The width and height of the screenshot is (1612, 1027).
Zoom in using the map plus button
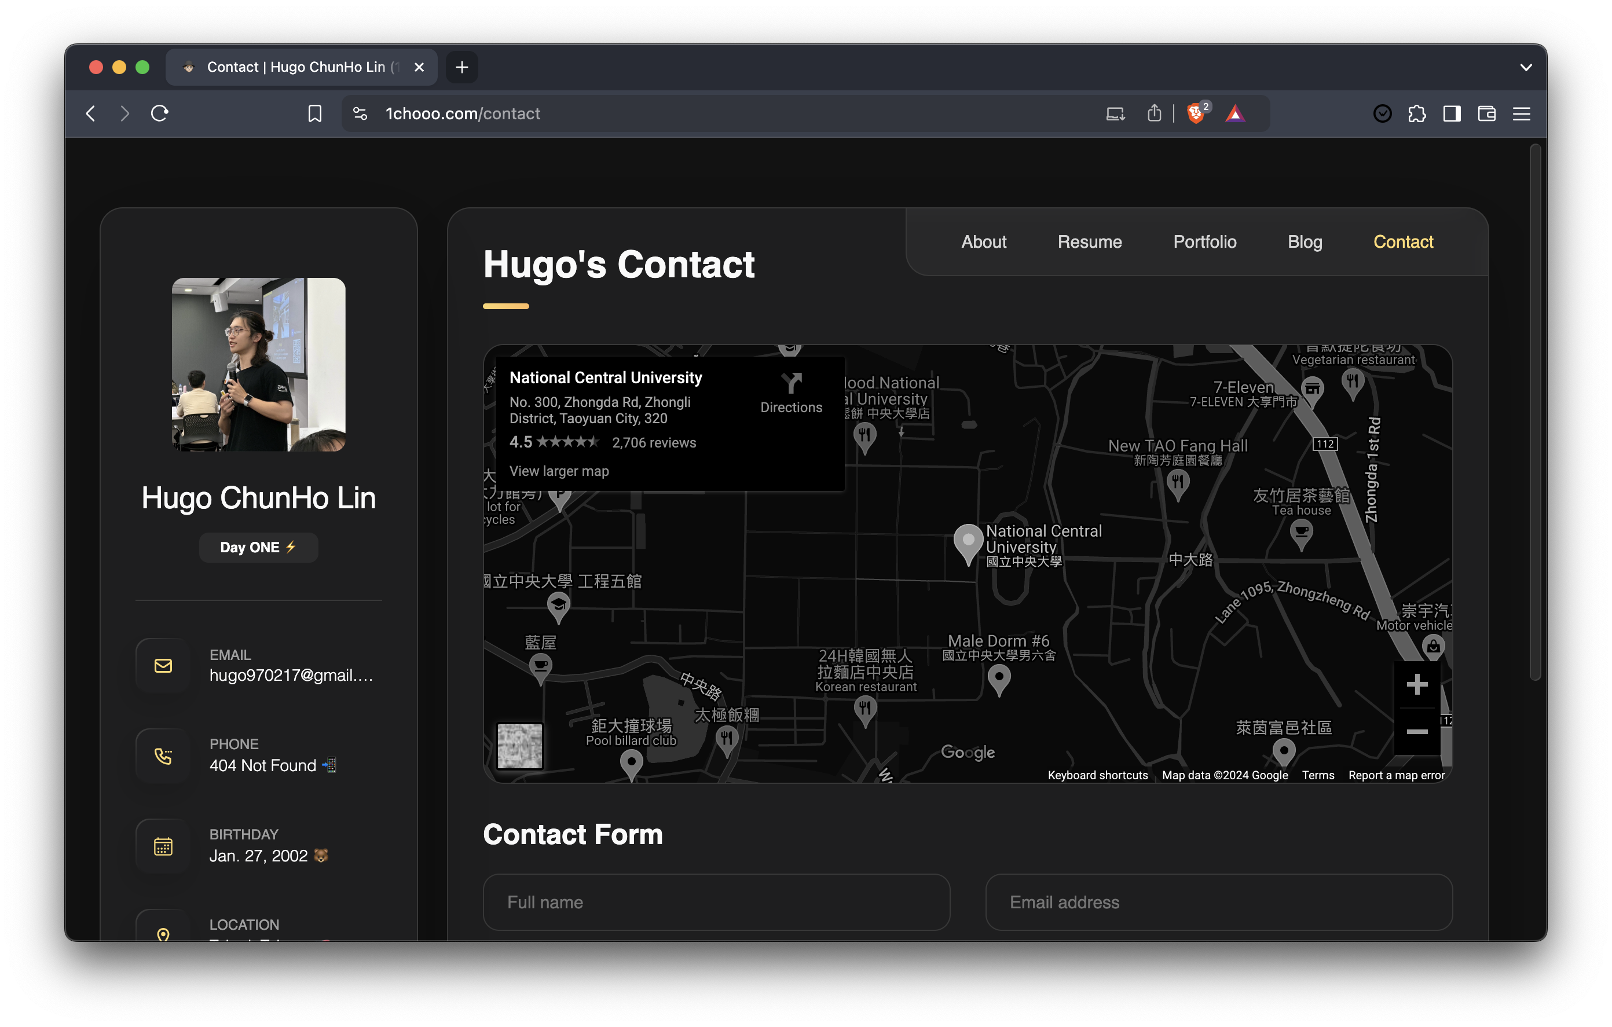point(1417,684)
